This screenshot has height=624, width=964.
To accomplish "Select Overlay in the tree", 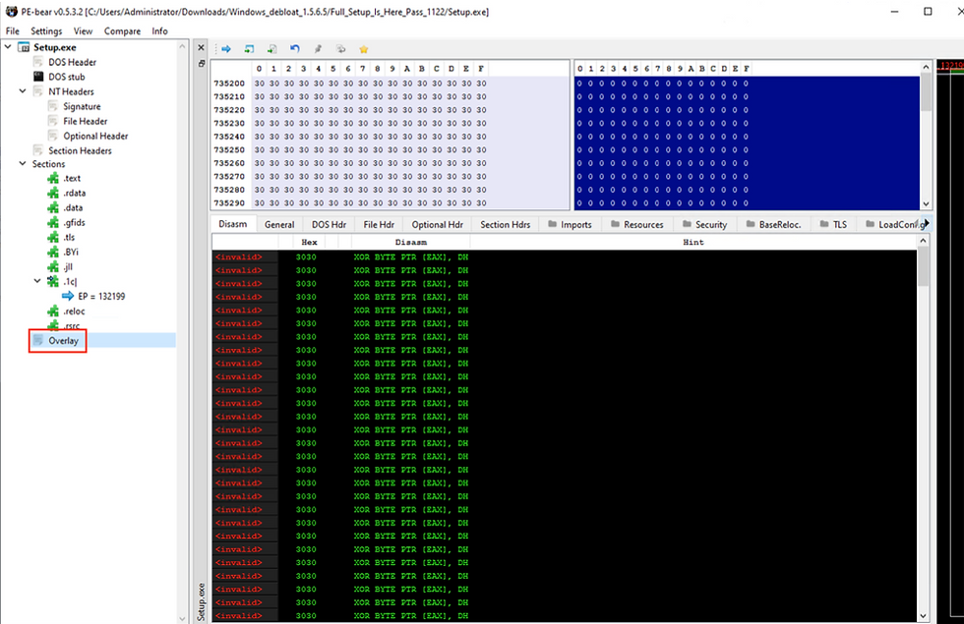I will click(x=63, y=340).
